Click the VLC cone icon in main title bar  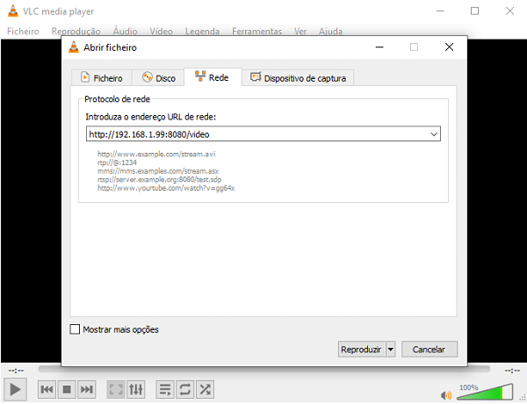point(13,11)
